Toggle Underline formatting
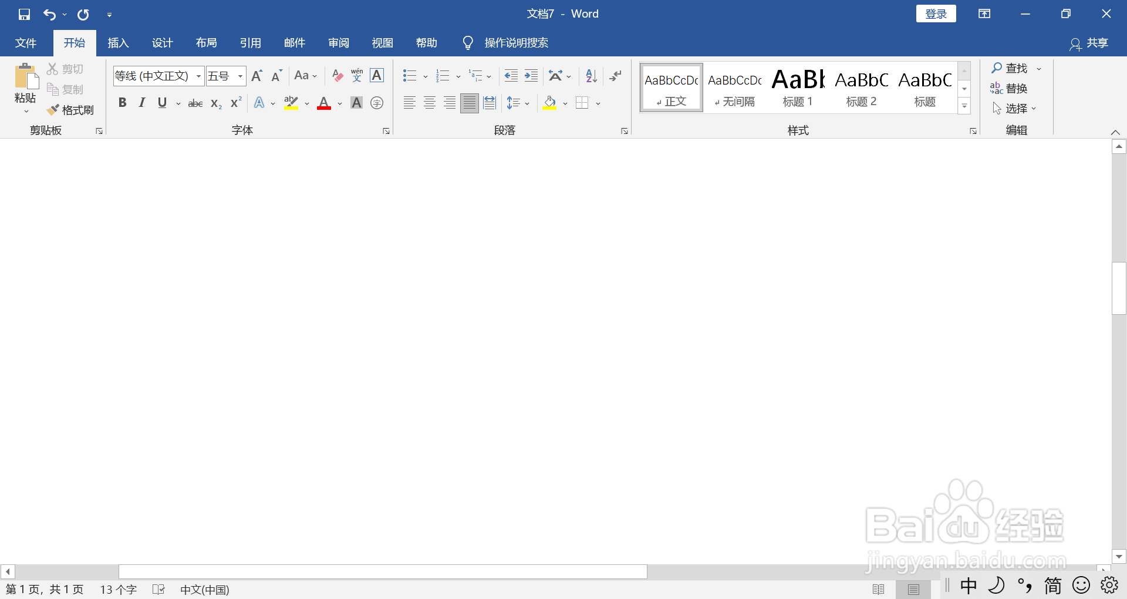 pyautogui.click(x=163, y=103)
